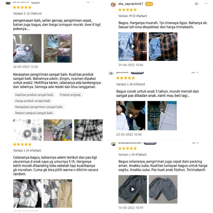Open photo of child wearing plaid shorts

58,130
